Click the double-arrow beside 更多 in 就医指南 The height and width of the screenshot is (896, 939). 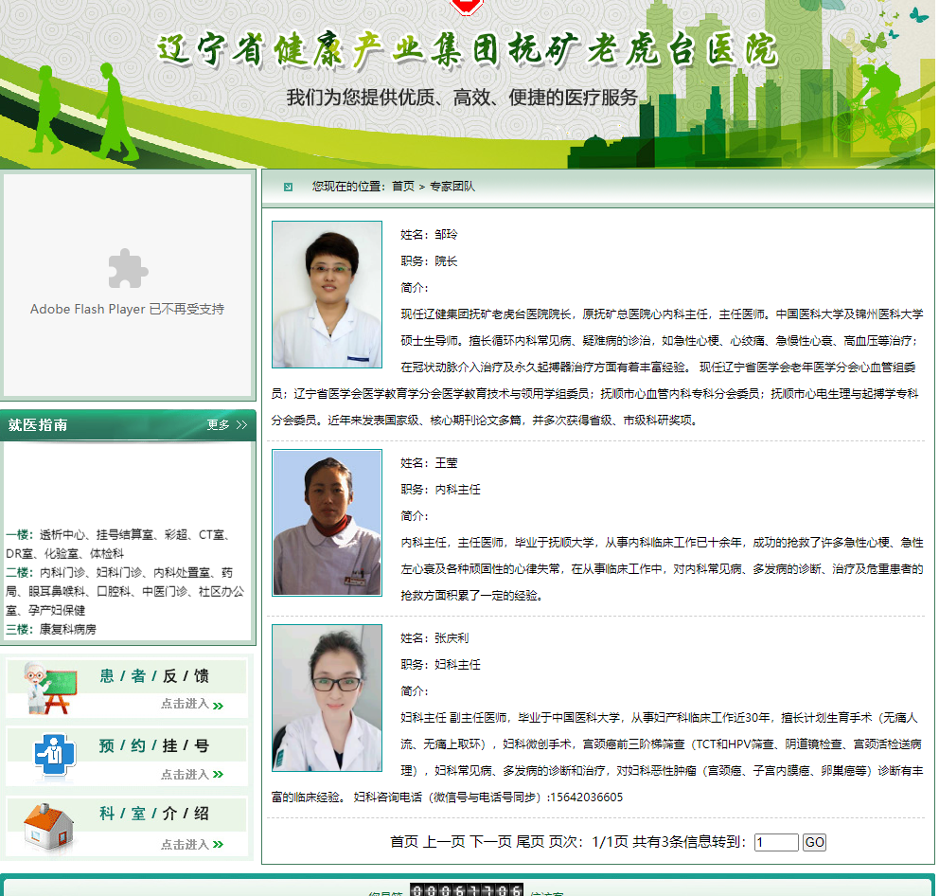pyautogui.click(x=242, y=425)
